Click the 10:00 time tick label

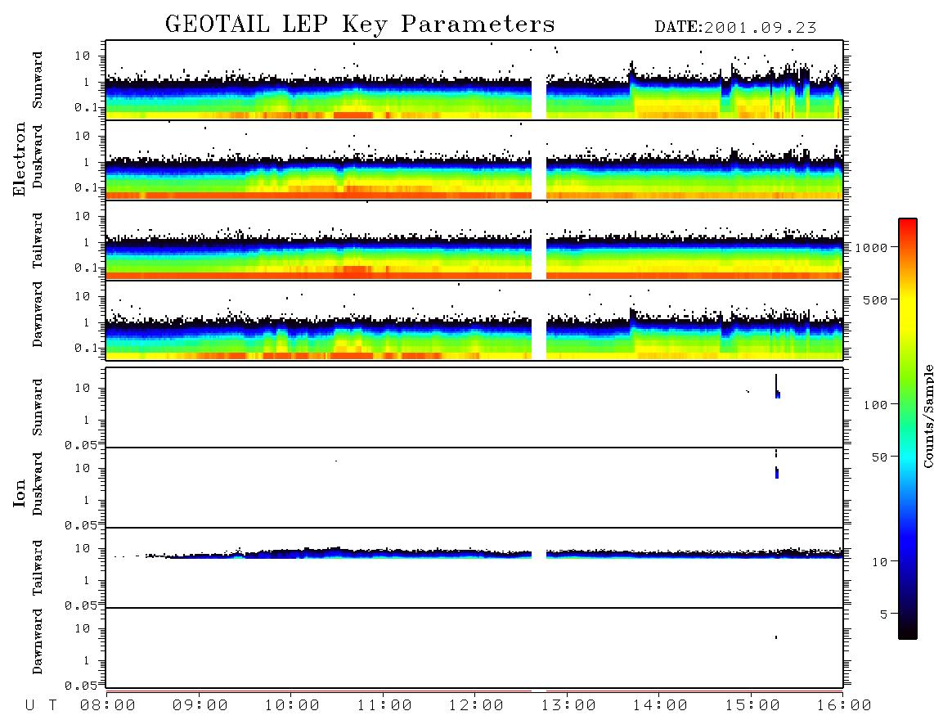(292, 705)
